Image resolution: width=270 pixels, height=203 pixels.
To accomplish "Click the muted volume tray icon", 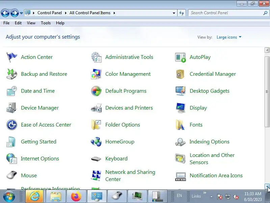I will (x=236, y=197).
